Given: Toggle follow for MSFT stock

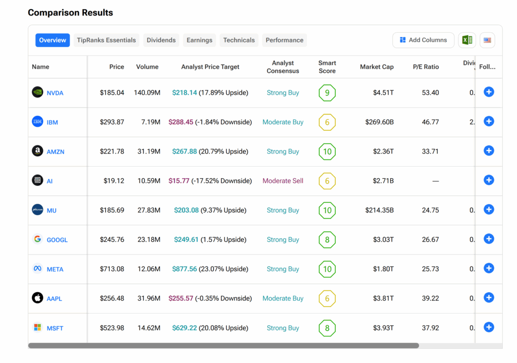Looking at the screenshot, I should (x=488, y=327).
